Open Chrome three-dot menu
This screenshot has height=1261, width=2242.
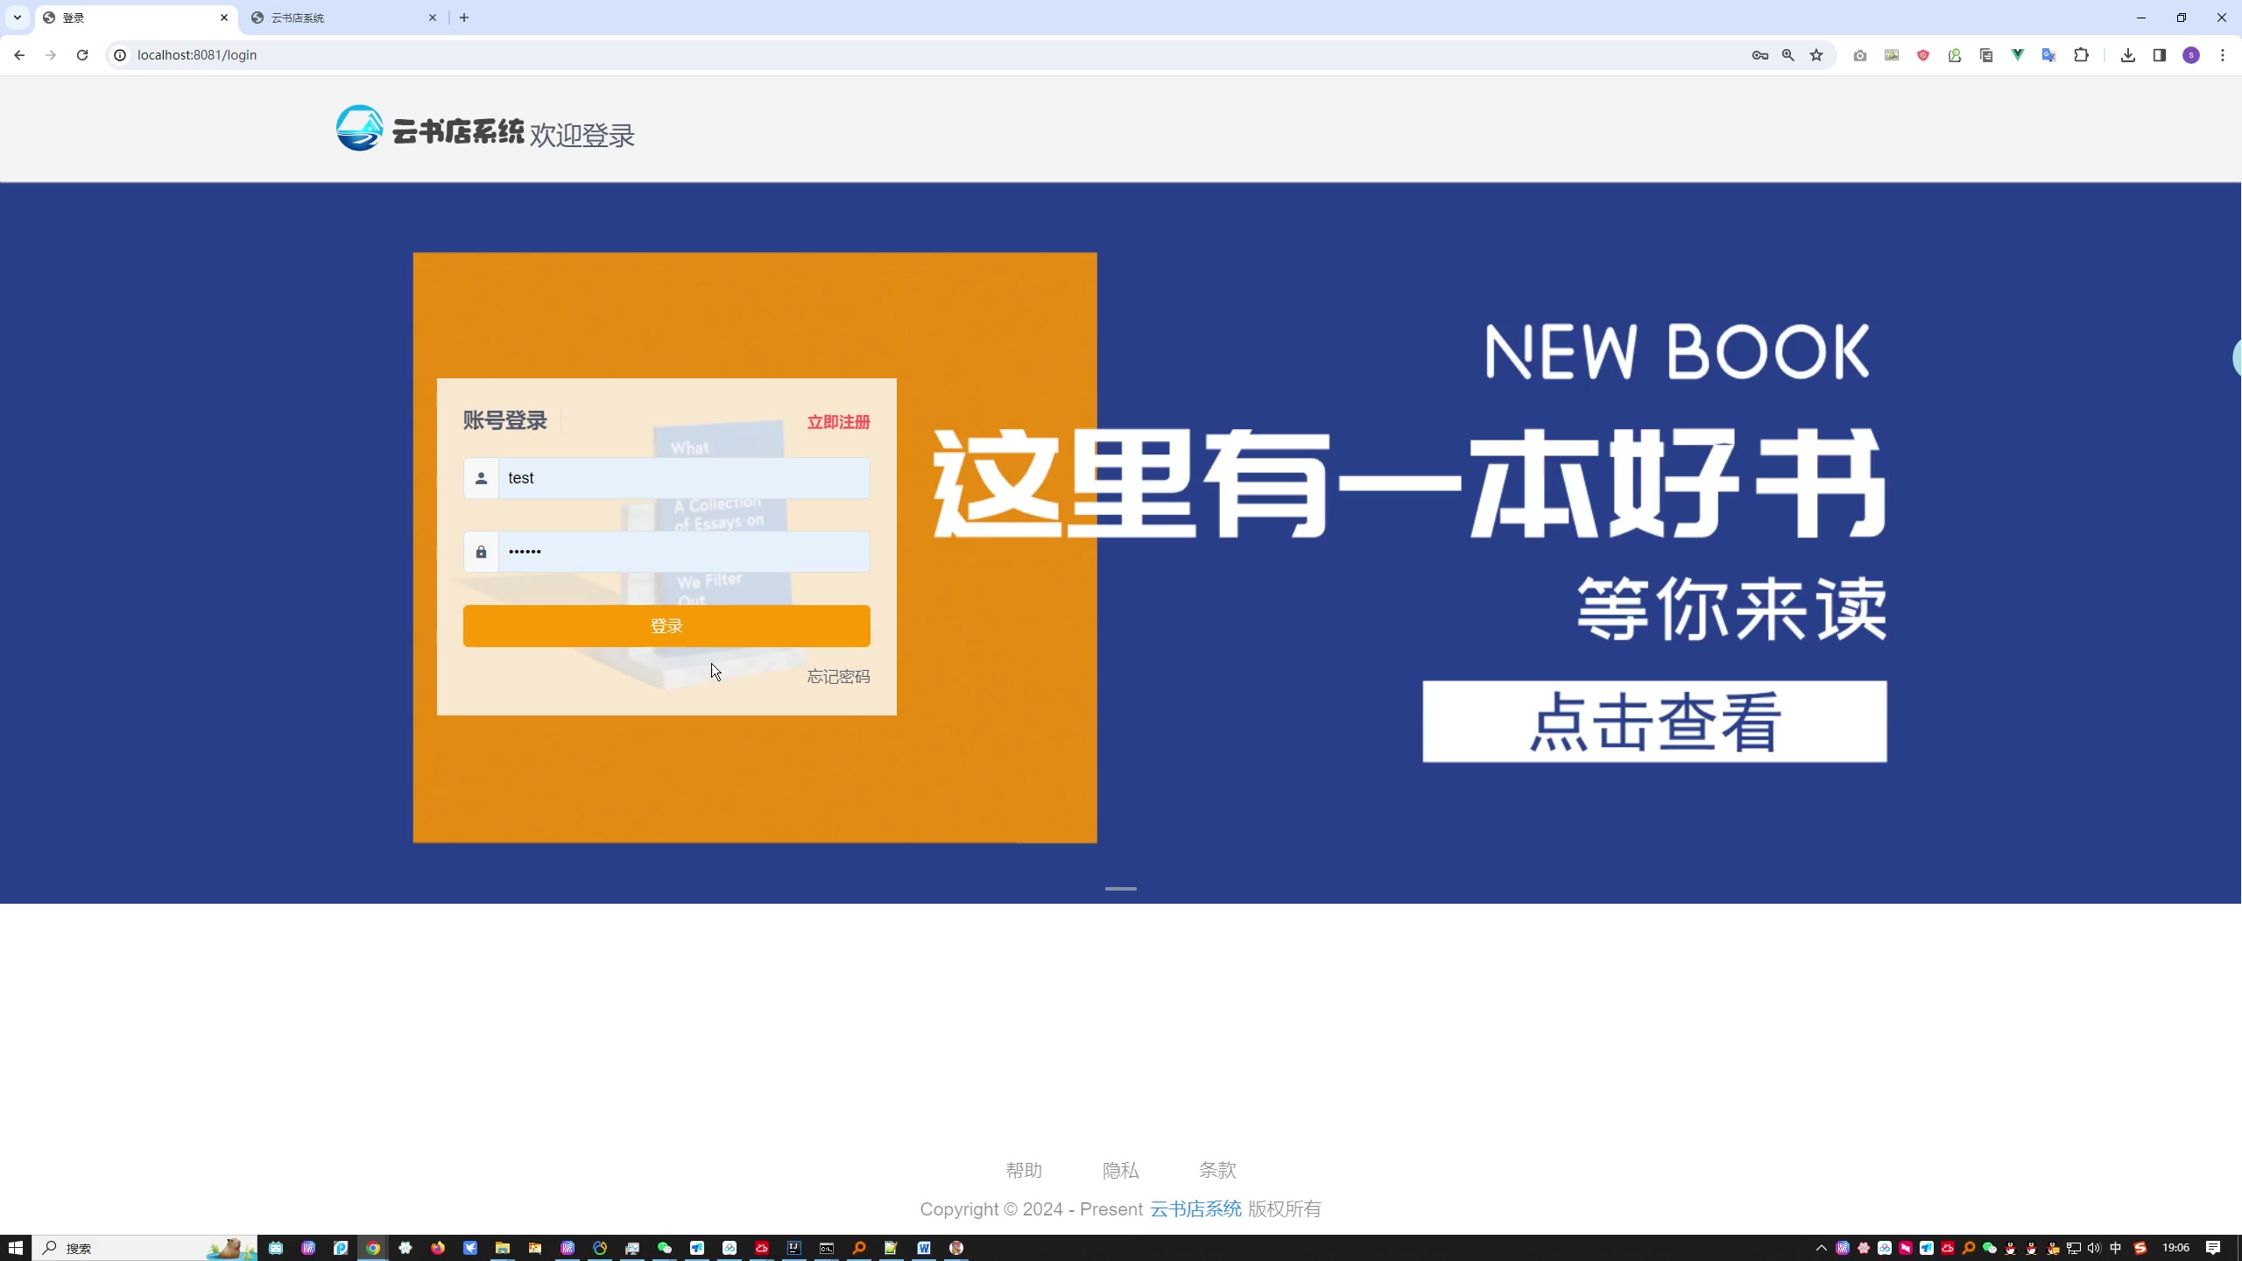[x=2223, y=55]
